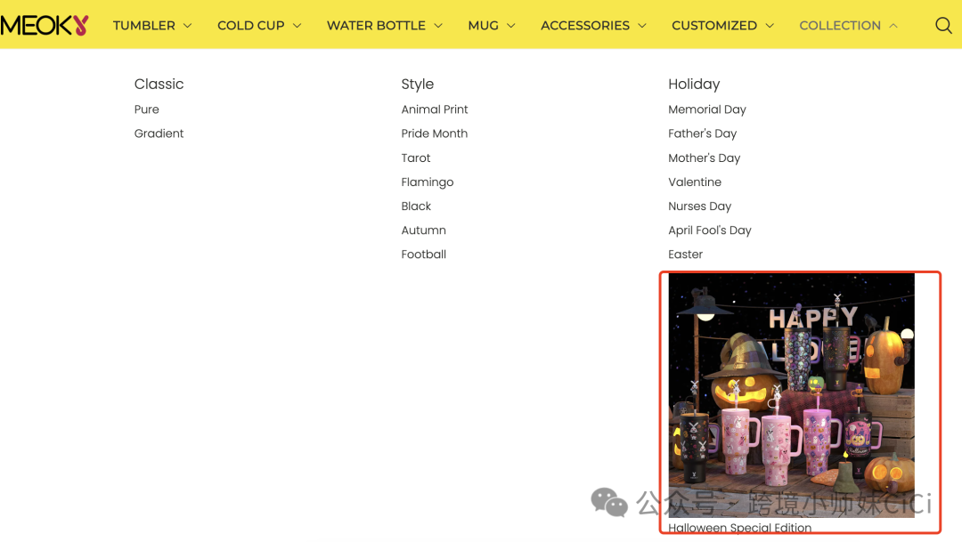Viewport: 962px width, 542px height.
Task: Select the Pure classic collection
Action: pos(147,109)
